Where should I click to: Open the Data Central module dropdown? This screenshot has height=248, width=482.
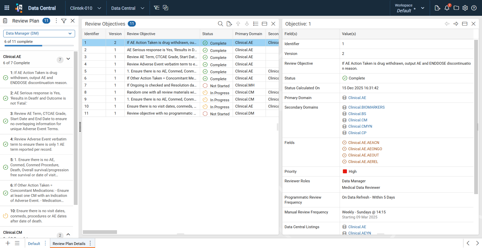click(128, 8)
